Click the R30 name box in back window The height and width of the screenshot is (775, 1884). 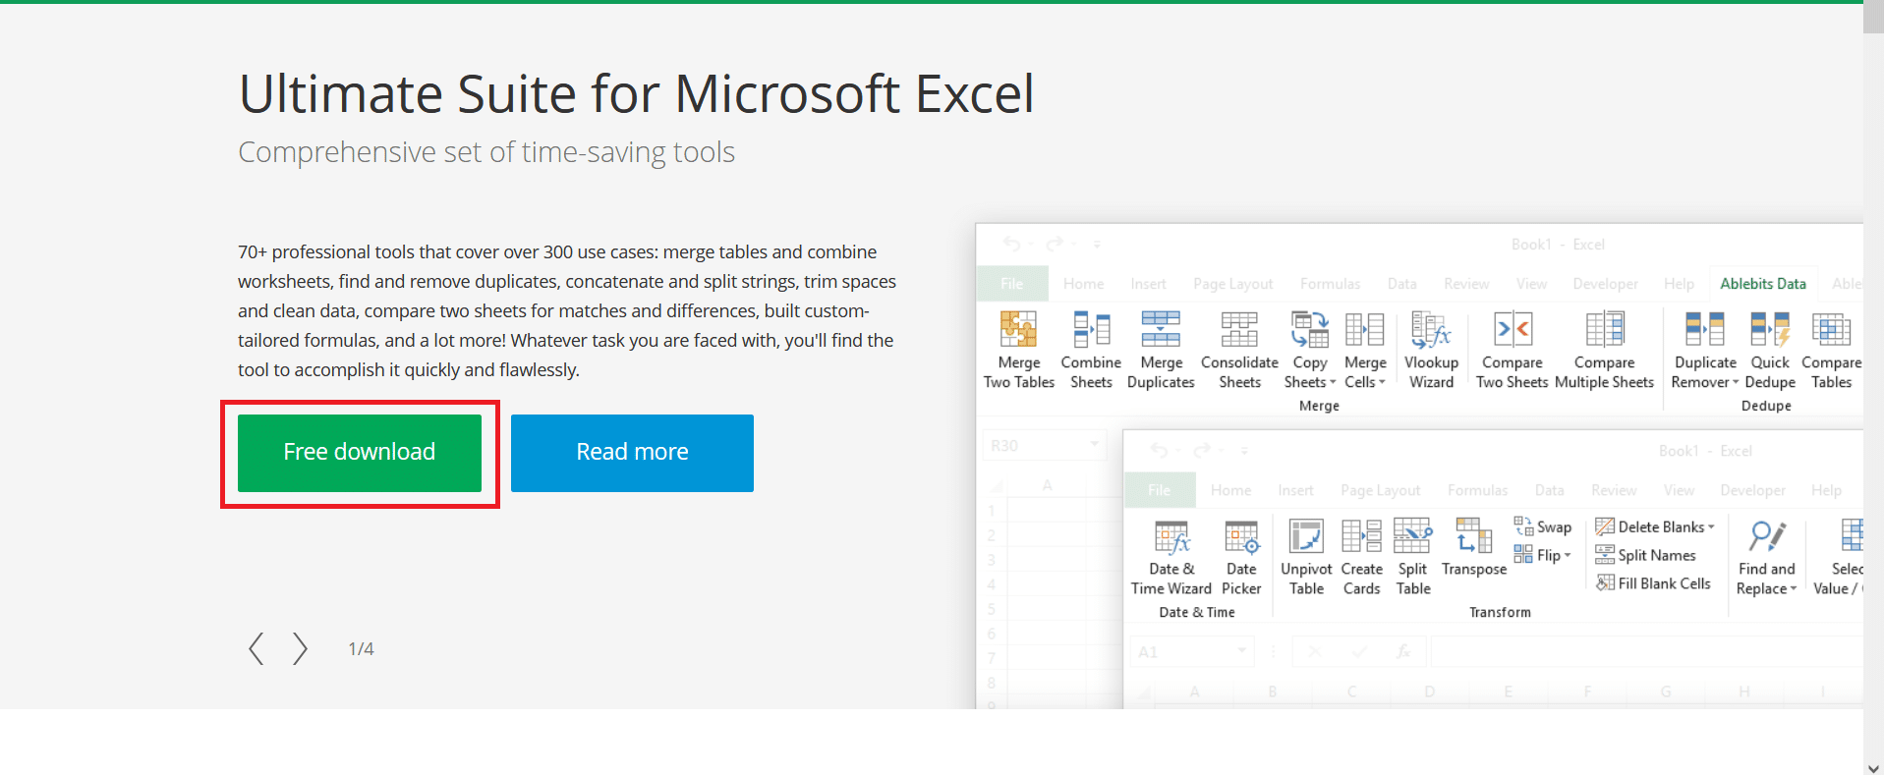pos(1044,446)
